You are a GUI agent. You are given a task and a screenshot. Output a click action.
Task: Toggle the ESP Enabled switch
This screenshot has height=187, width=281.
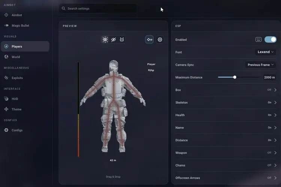pyautogui.click(x=271, y=39)
